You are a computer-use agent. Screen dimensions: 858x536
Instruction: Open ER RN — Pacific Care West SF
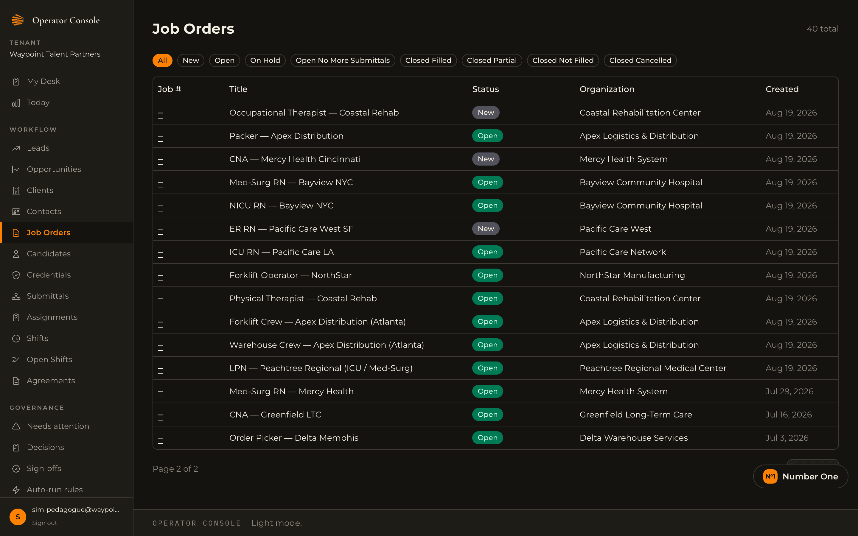tap(291, 229)
